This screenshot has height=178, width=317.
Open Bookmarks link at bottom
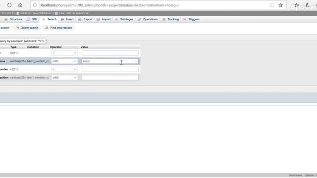coord(295,175)
